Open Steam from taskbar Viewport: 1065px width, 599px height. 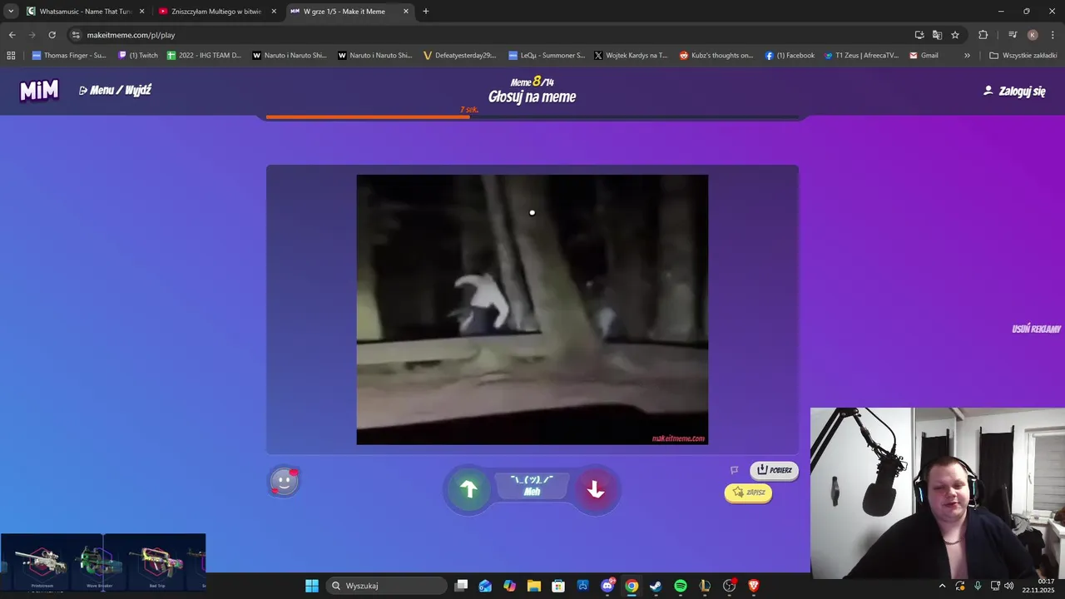tap(656, 586)
